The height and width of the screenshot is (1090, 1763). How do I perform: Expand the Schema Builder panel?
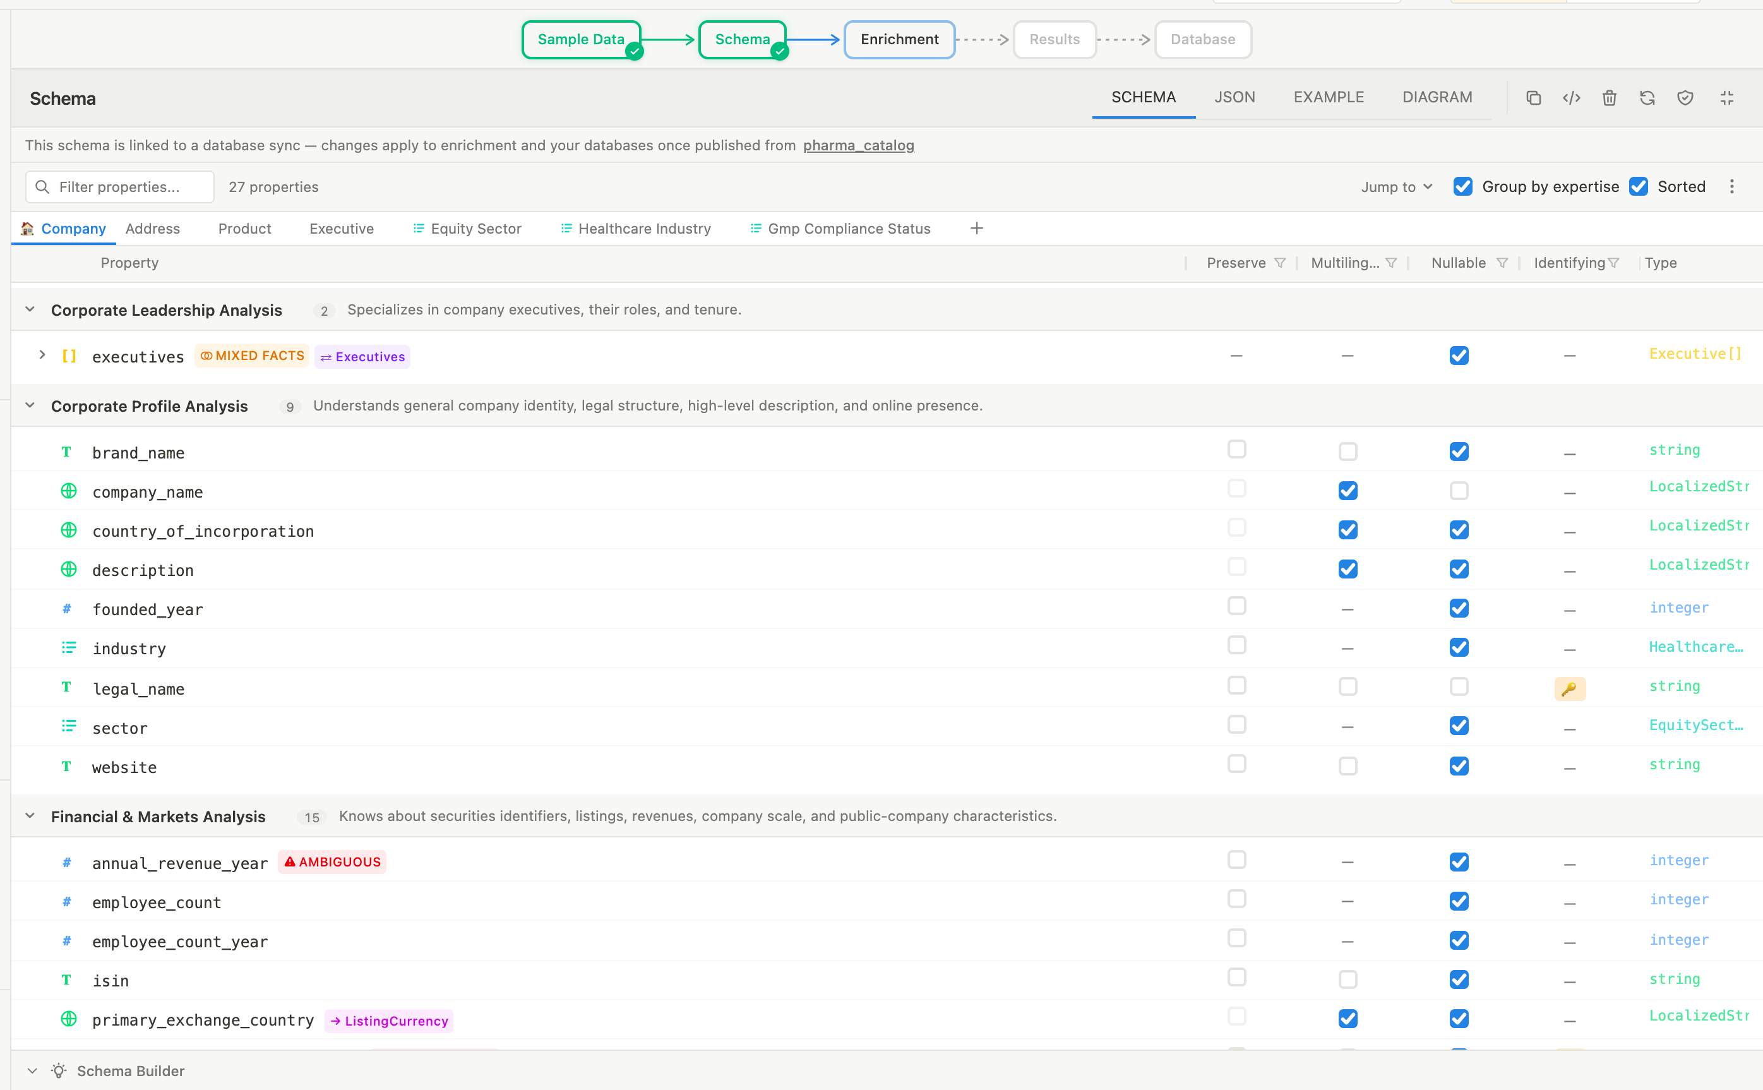[32, 1071]
